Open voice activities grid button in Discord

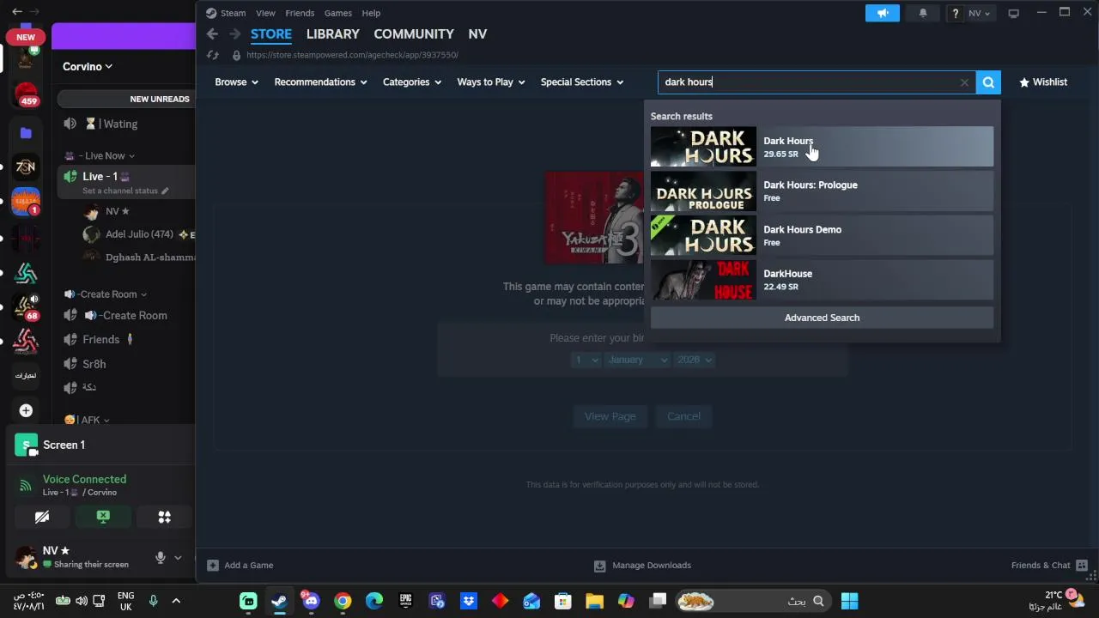coord(164,517)
